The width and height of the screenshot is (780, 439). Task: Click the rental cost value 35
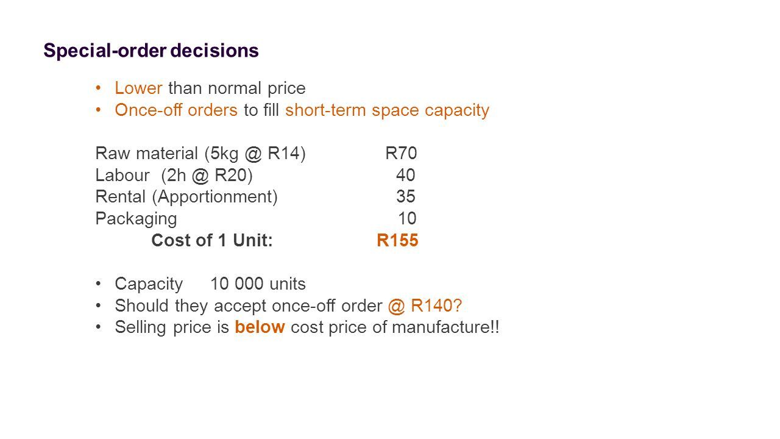(x=406, y=198)
